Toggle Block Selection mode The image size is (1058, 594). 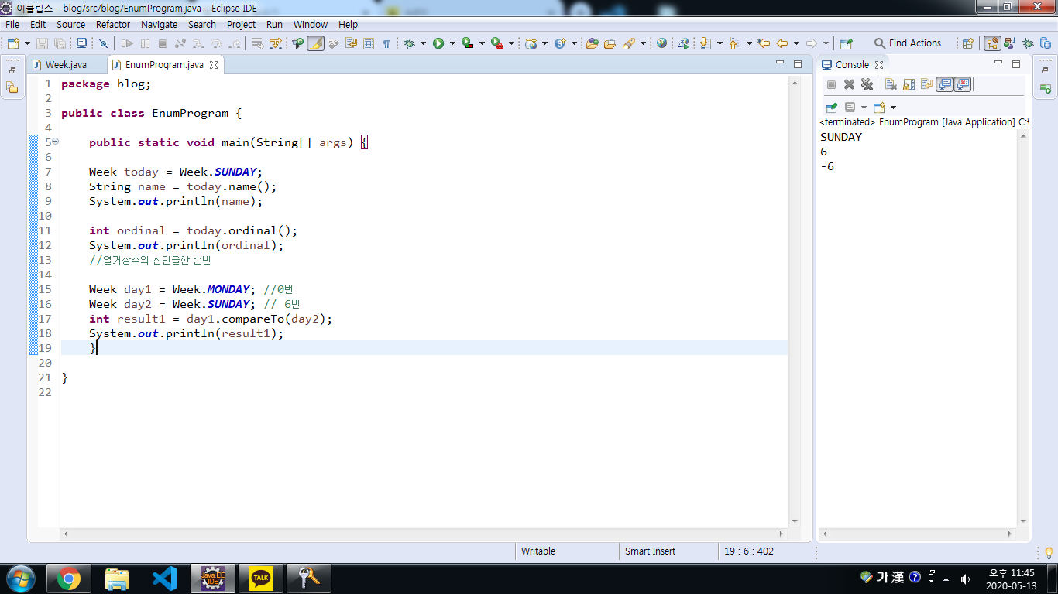[x=369, y=43]
